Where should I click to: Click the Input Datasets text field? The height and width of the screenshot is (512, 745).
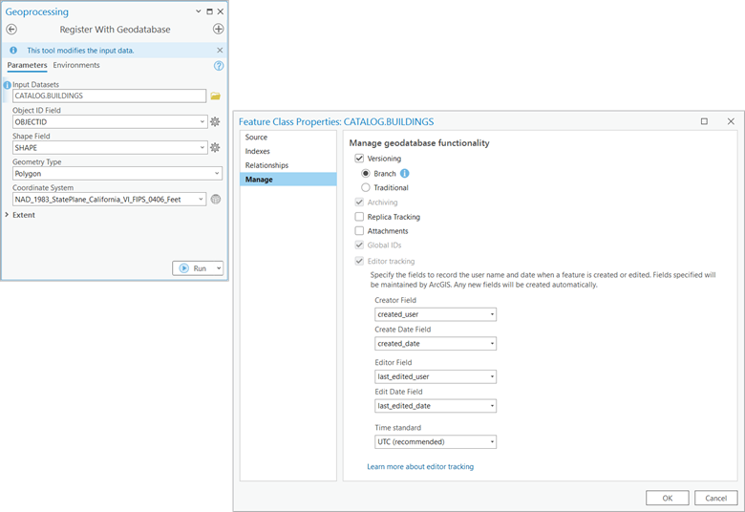coord(109,96)
